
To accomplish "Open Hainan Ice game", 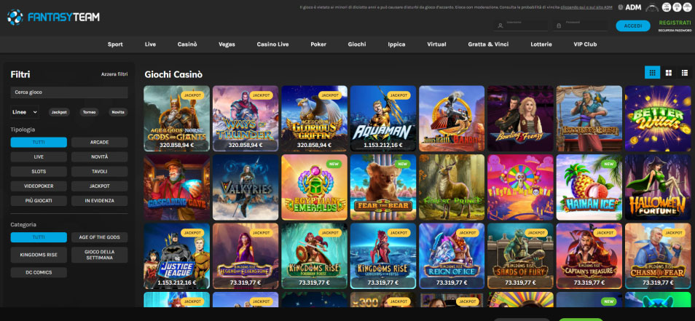I will [x=589, y=187].
